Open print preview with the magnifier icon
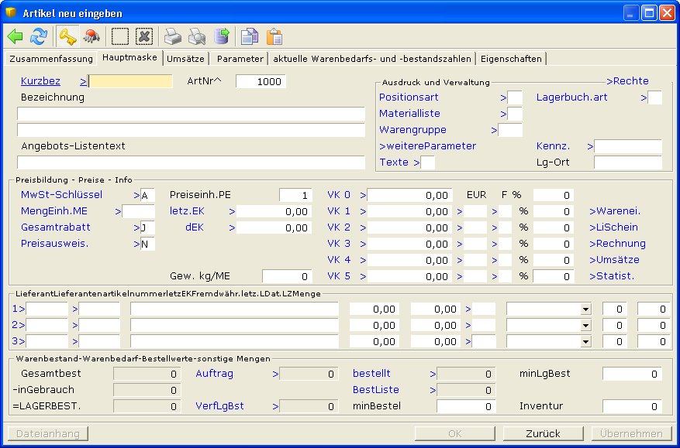The width and height of the screenshot is (680, 448). [x=197, y=36]
